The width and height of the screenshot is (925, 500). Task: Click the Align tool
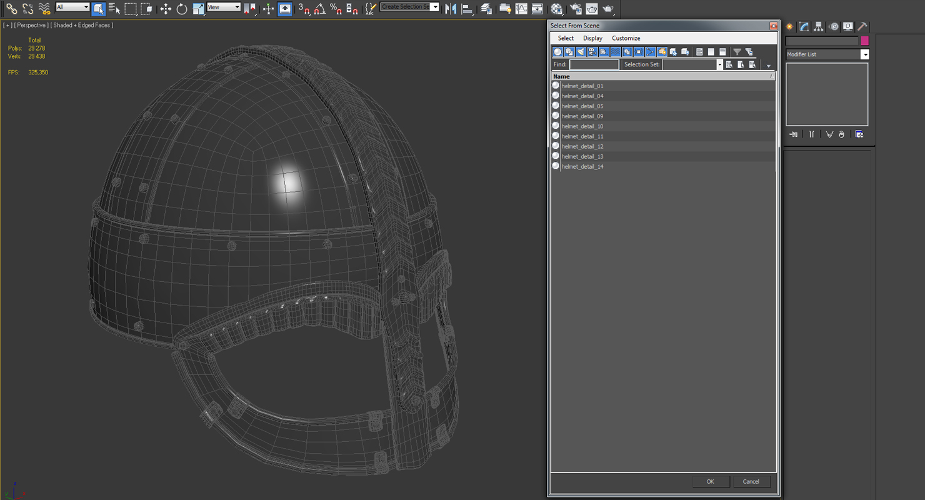click(x=466, y=9)
